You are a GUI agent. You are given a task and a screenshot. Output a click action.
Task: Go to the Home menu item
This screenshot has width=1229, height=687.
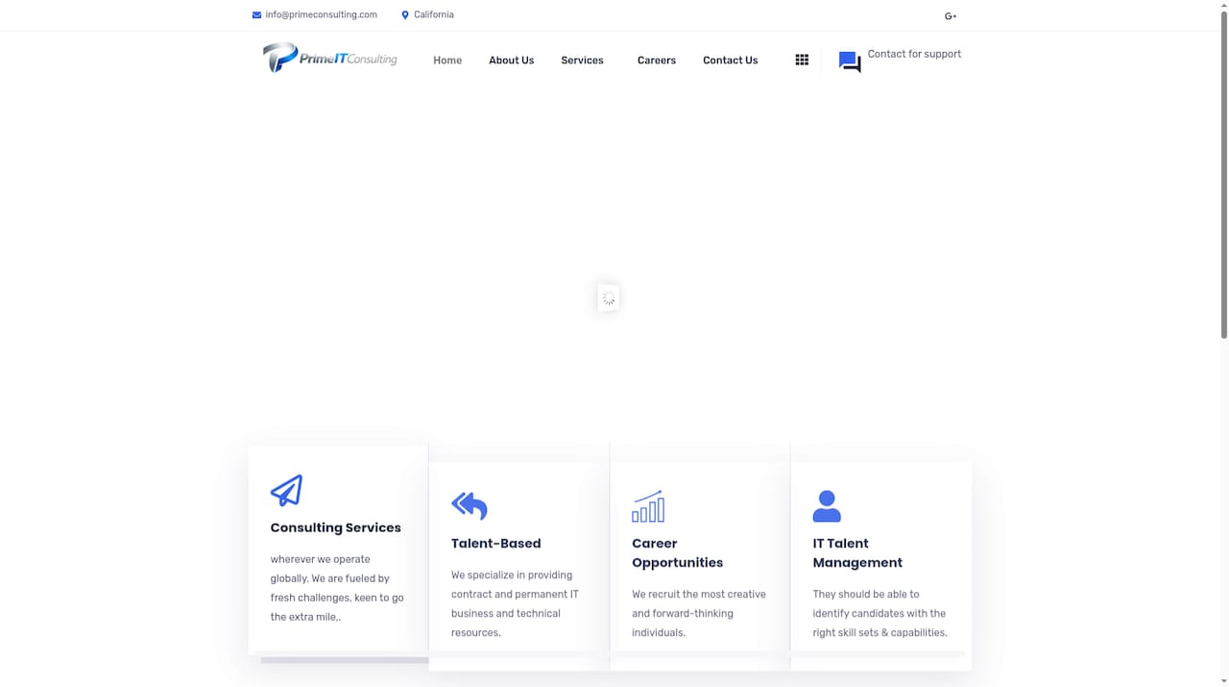pyautogui.click(x=447, y=61)
